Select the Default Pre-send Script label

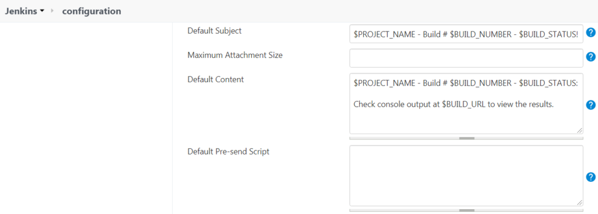click(x=228, y=152)
